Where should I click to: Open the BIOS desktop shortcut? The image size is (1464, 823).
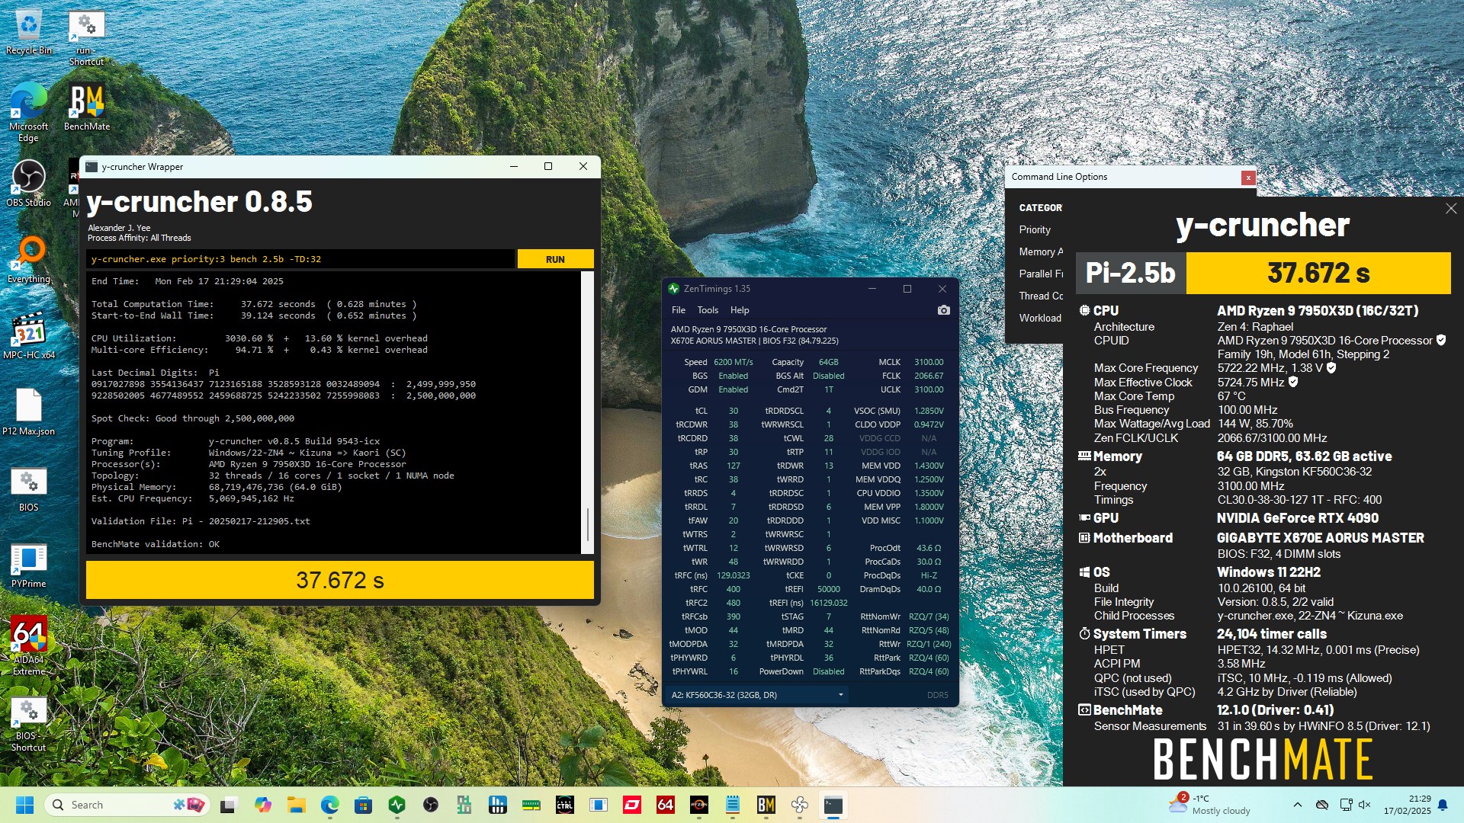click(x=28, y=488)
